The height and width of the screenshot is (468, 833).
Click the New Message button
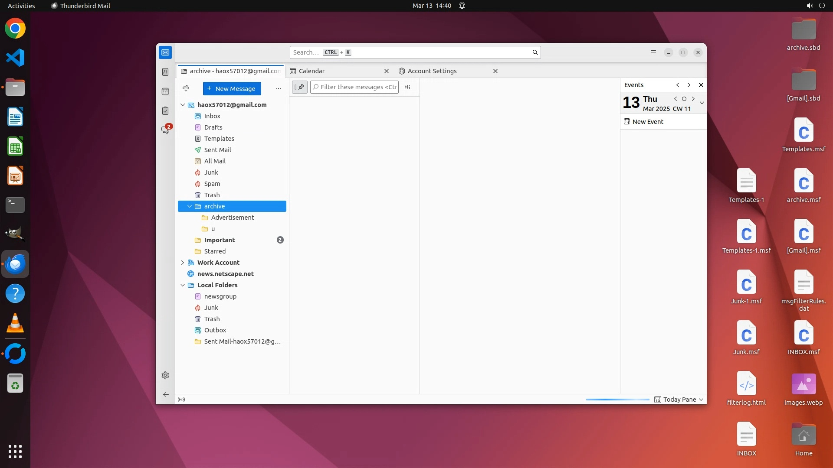point(232,88)
